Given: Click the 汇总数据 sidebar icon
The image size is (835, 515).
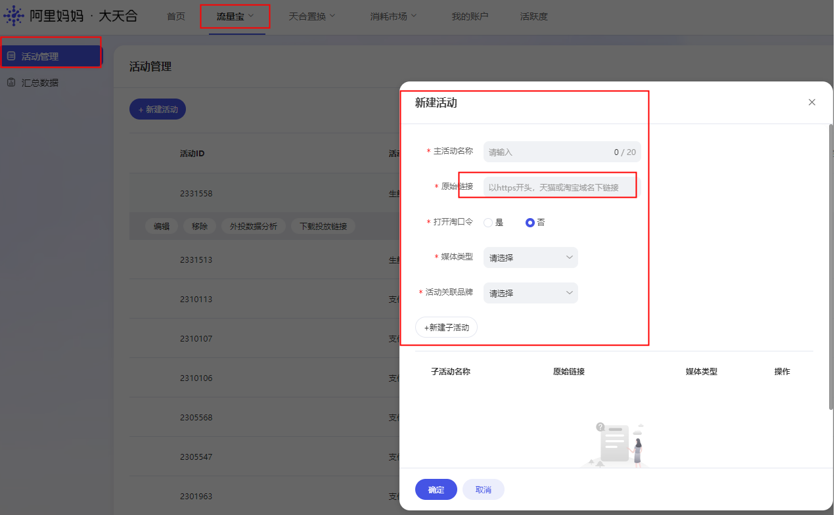Looking at the screenshot, I should pos(11,83).
